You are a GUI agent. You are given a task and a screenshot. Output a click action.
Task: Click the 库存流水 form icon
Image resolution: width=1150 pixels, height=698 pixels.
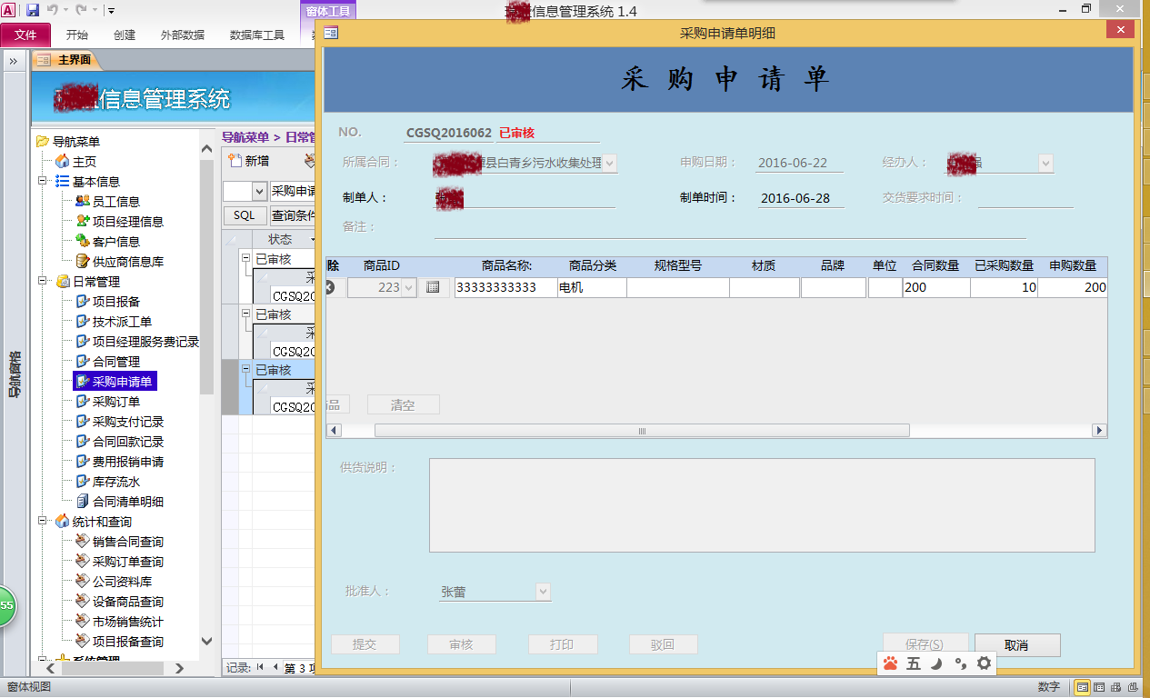click(x=83, y=481)
